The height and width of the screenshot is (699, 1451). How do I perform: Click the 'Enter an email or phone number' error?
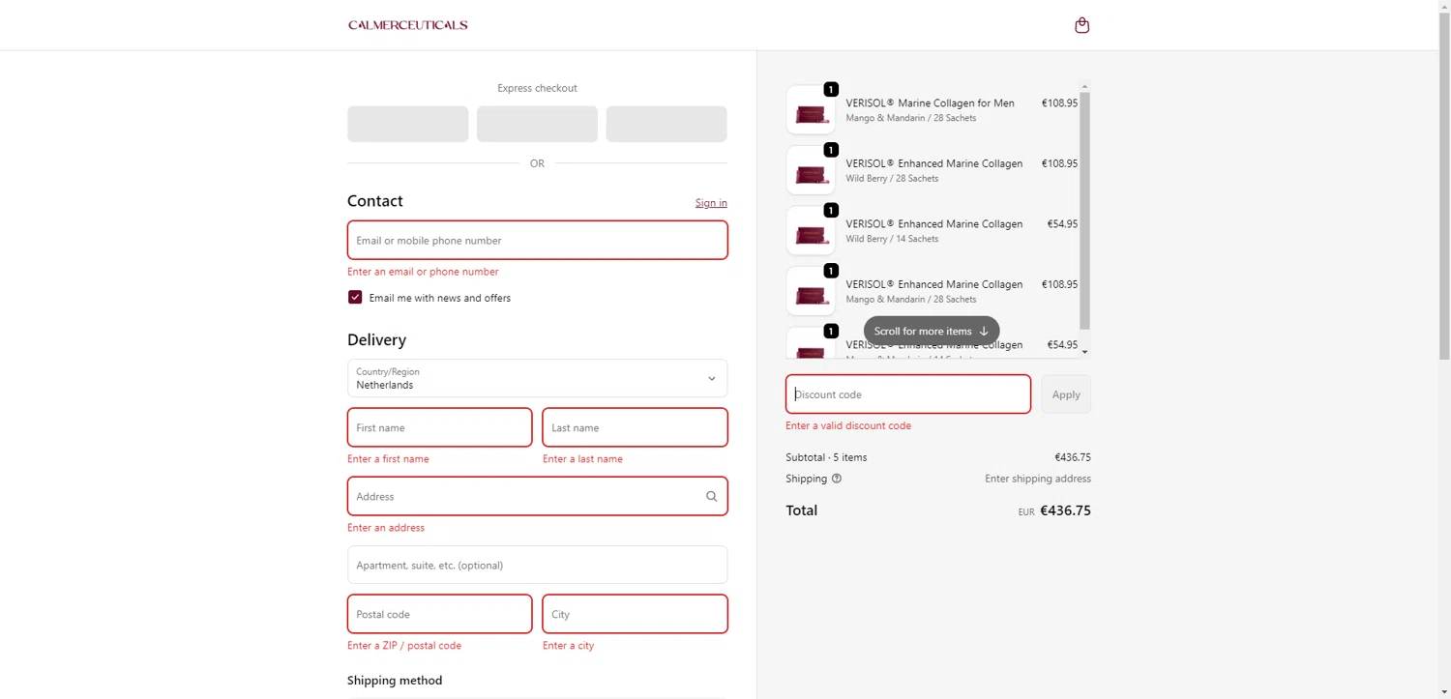423,272
